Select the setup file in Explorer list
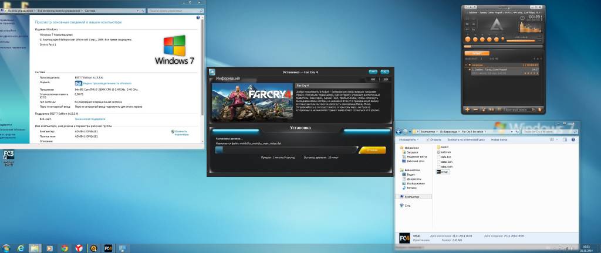The image size is (601, 253). coord(443,172)
